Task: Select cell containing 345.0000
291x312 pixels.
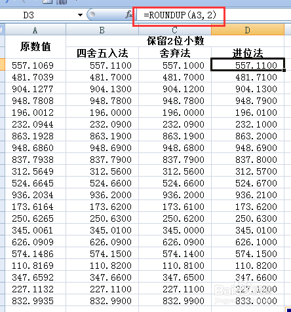Action: (175, 230)
